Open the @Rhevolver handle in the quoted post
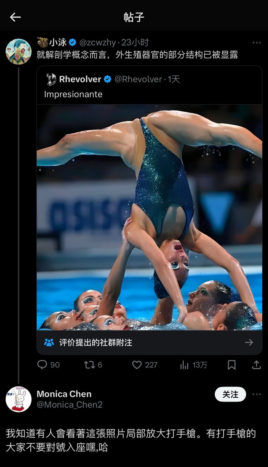Viewport: 268px width, 467px height. (138, 79)
